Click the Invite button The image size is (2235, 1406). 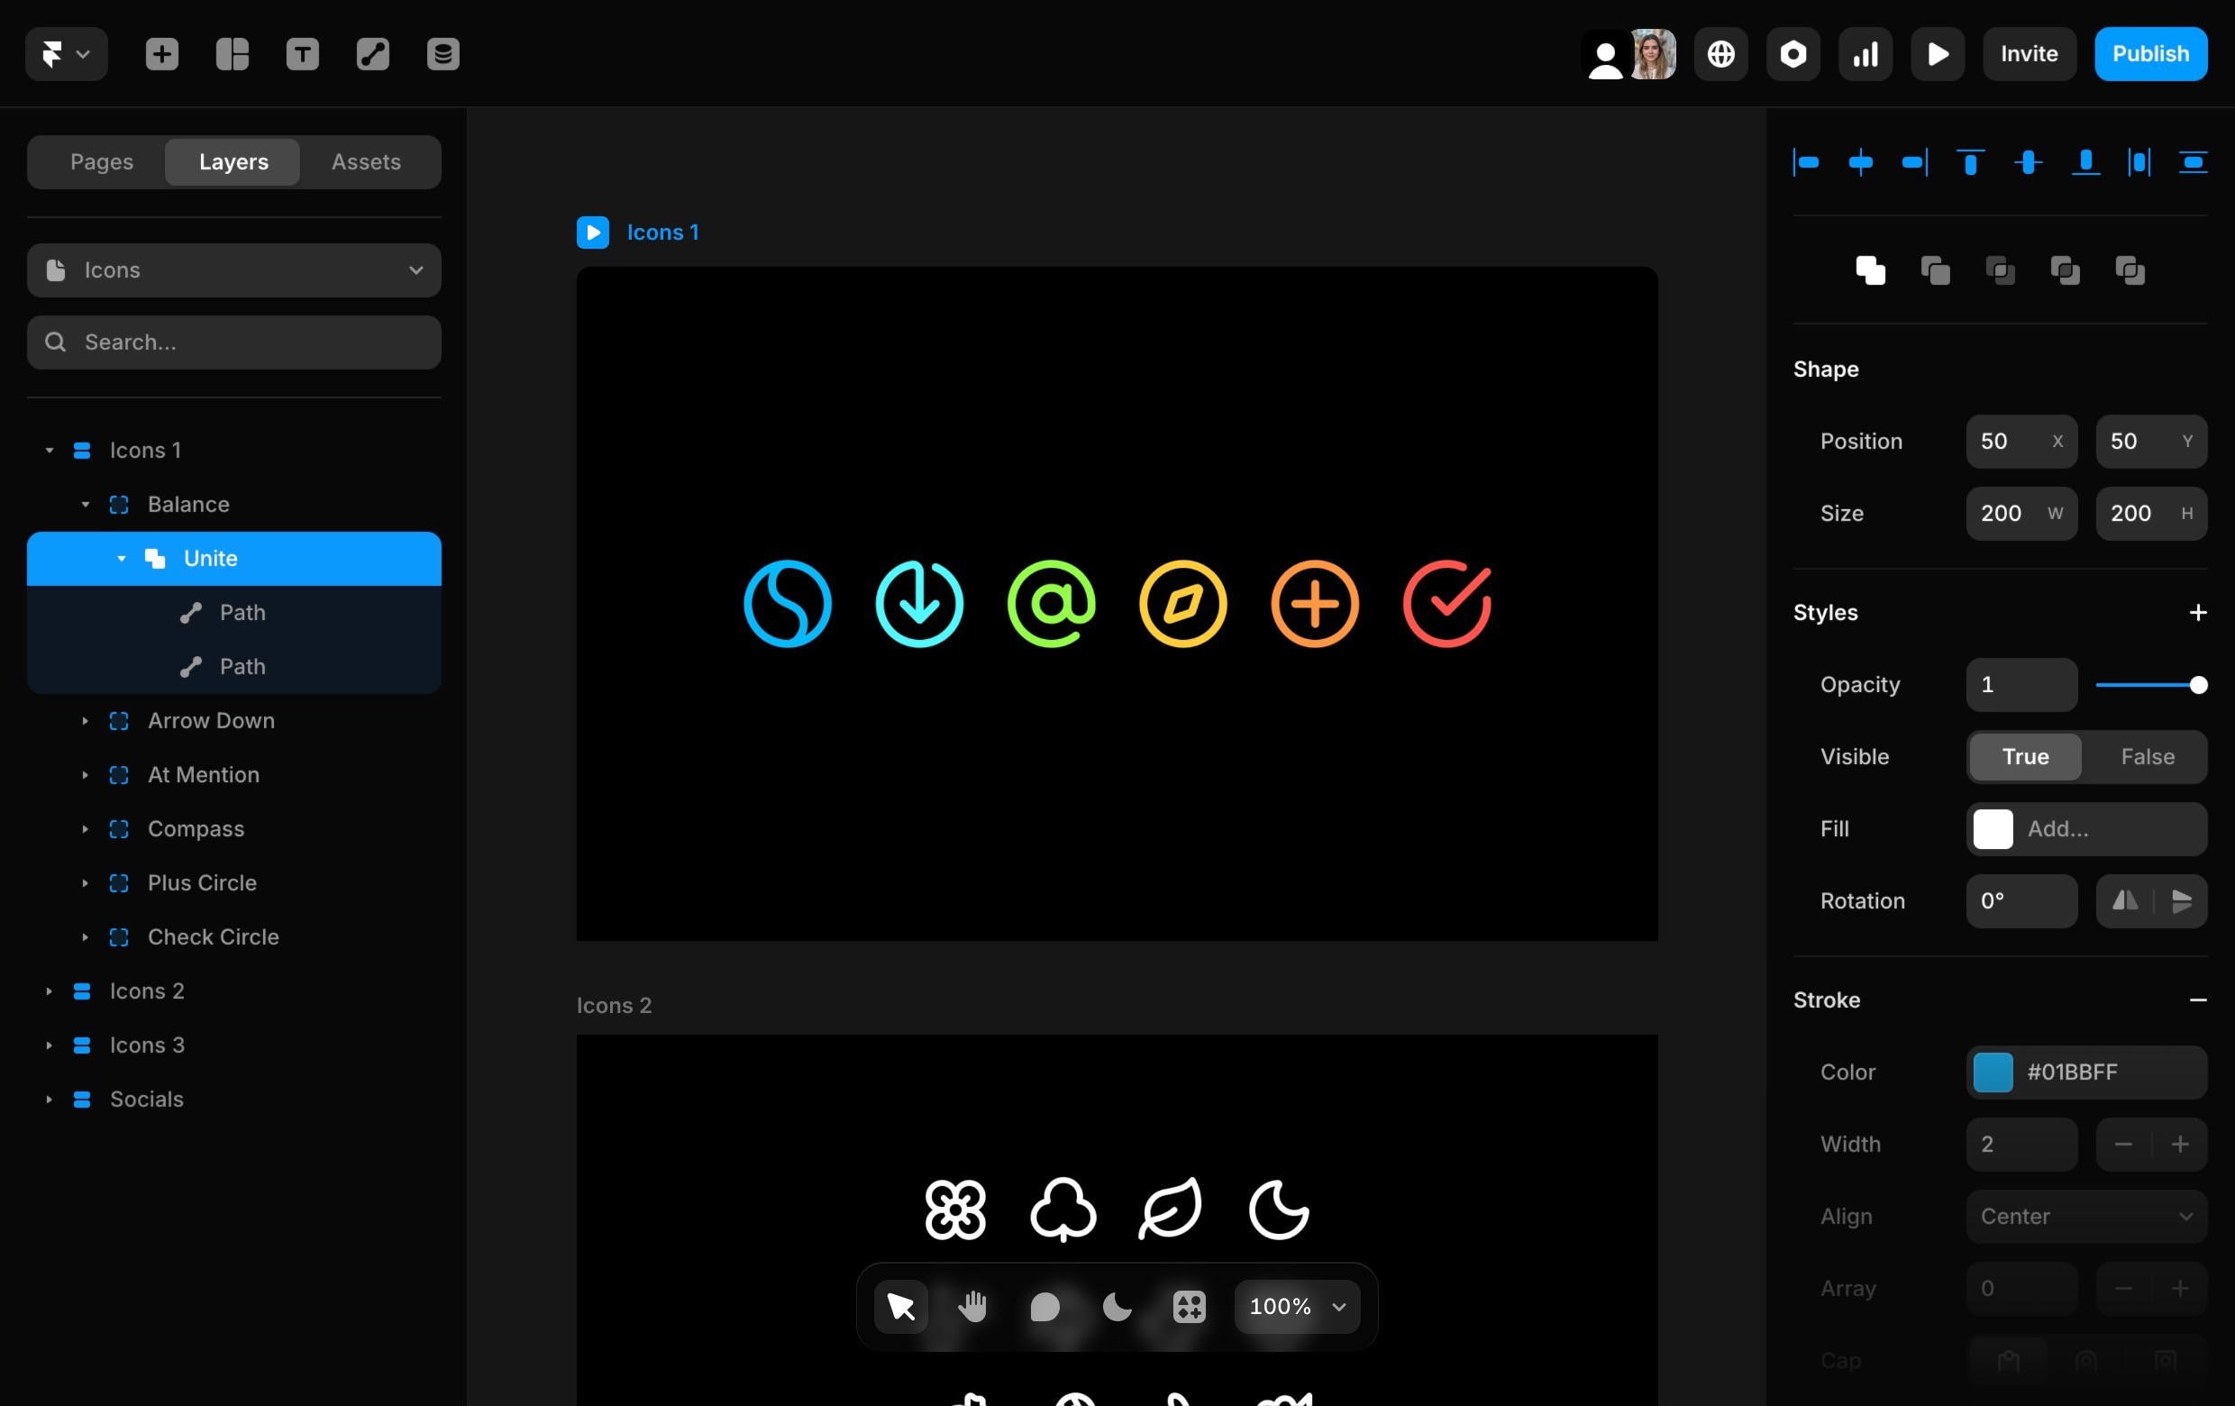coord(2028,54)
